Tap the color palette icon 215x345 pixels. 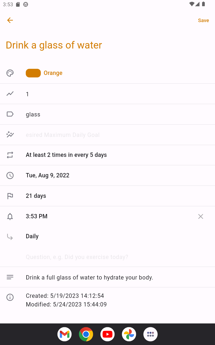10,73
